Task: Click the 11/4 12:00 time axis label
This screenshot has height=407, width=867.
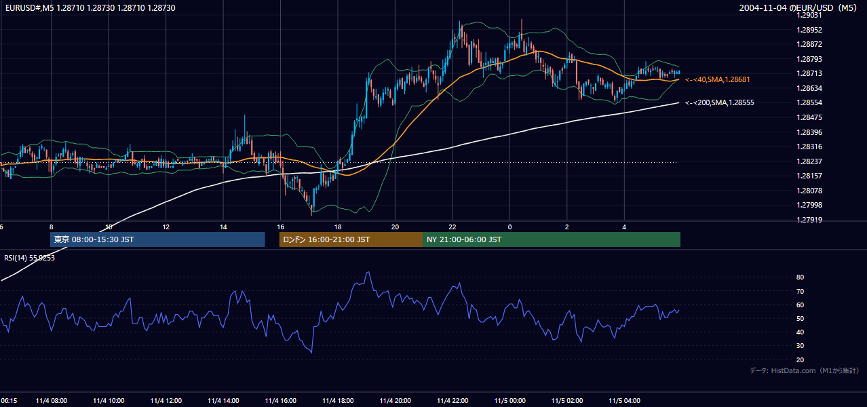Action: tap(166, 401)
